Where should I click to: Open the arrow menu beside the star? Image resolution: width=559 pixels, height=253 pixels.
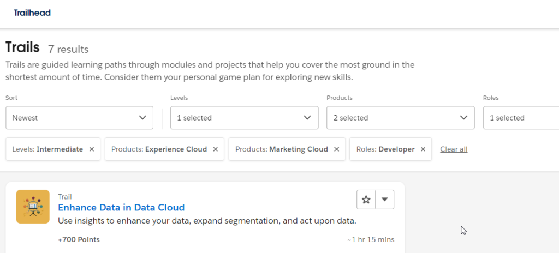coord(385,200)
